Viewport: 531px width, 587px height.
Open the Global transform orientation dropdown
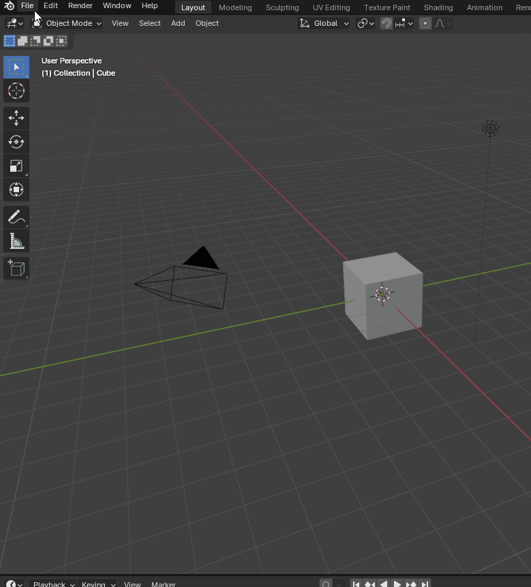pos(324,23)
